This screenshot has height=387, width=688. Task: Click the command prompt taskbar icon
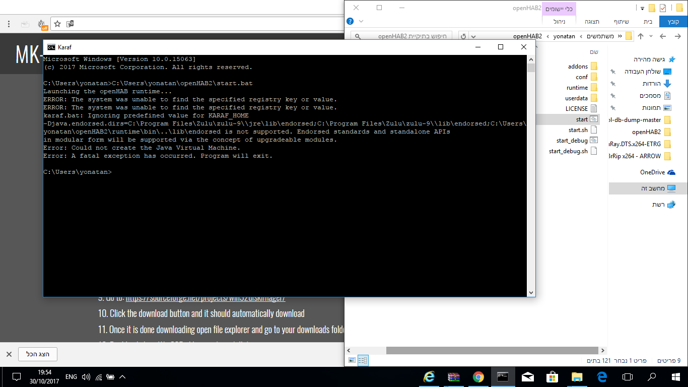(x=503, y=377)
